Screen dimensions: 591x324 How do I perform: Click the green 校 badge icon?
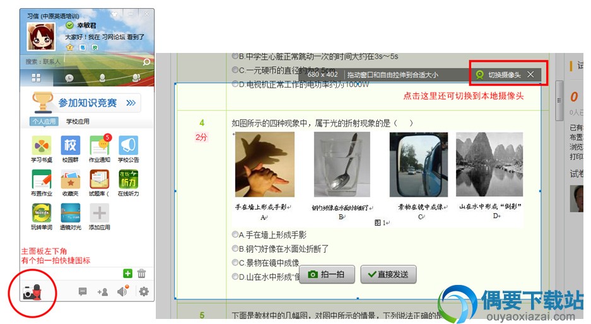(95, 47)
